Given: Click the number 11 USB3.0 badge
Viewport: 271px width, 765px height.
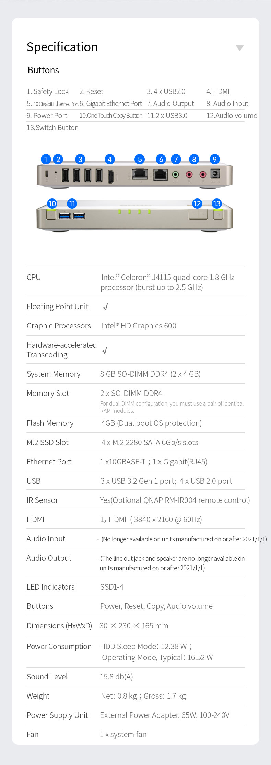Looking at the screenshot, I should [x=72, y=204].
